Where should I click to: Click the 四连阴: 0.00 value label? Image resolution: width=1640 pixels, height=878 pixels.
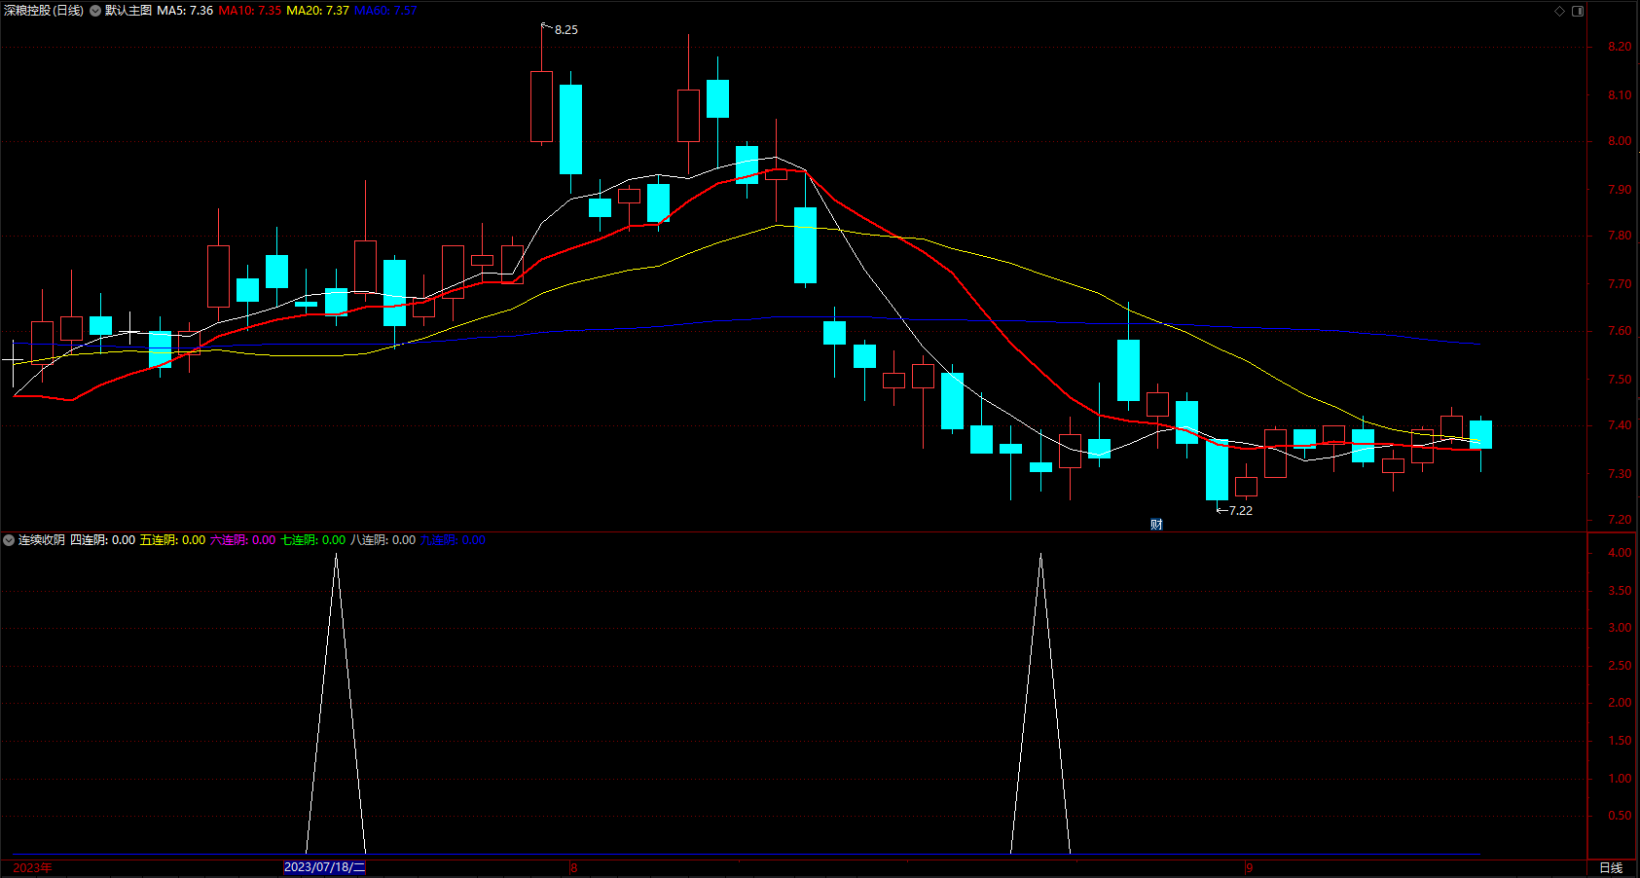pos(103,540)
